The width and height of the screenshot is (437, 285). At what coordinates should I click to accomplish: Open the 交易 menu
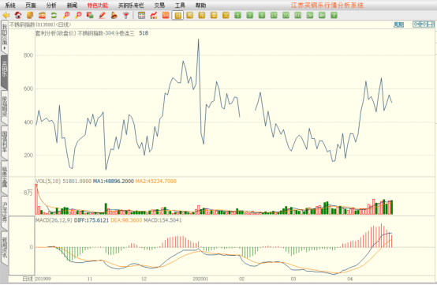[159, 6]
